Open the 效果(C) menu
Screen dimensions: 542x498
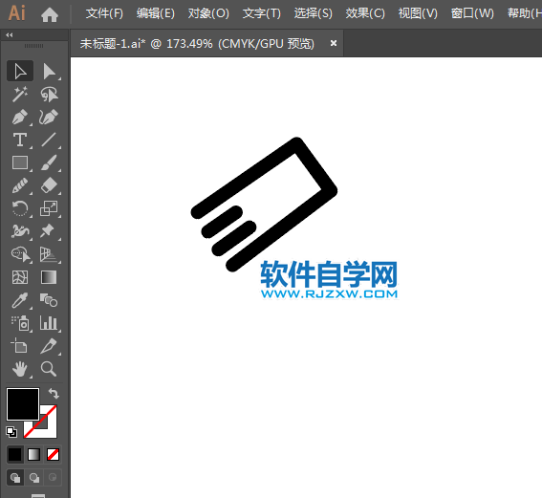click(365, 13)
